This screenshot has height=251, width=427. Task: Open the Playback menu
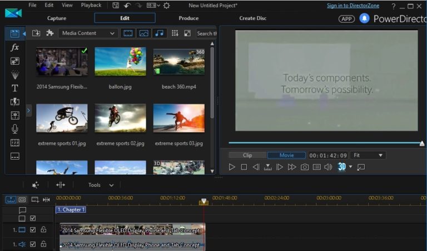91,5
